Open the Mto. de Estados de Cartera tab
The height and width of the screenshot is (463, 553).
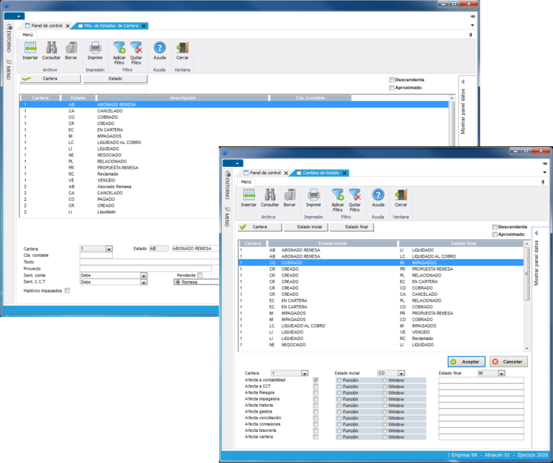coord(110,25)
